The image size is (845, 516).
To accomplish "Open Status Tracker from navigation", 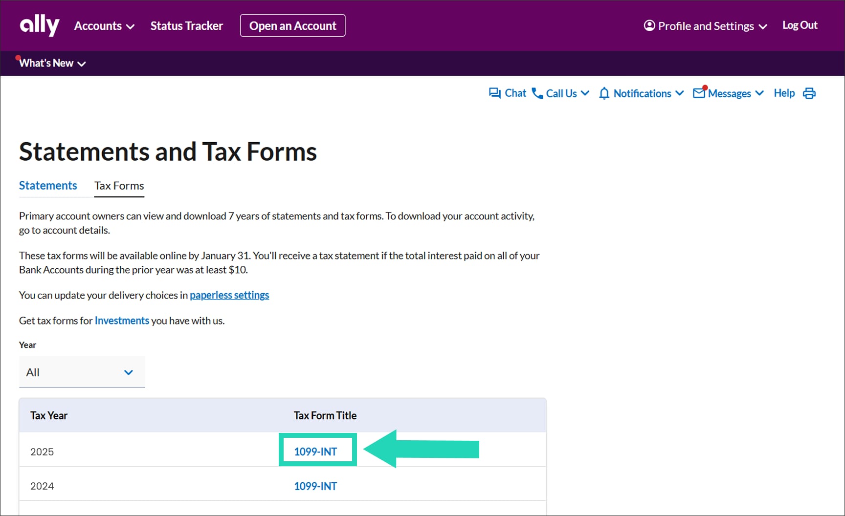I will [186, 26].
